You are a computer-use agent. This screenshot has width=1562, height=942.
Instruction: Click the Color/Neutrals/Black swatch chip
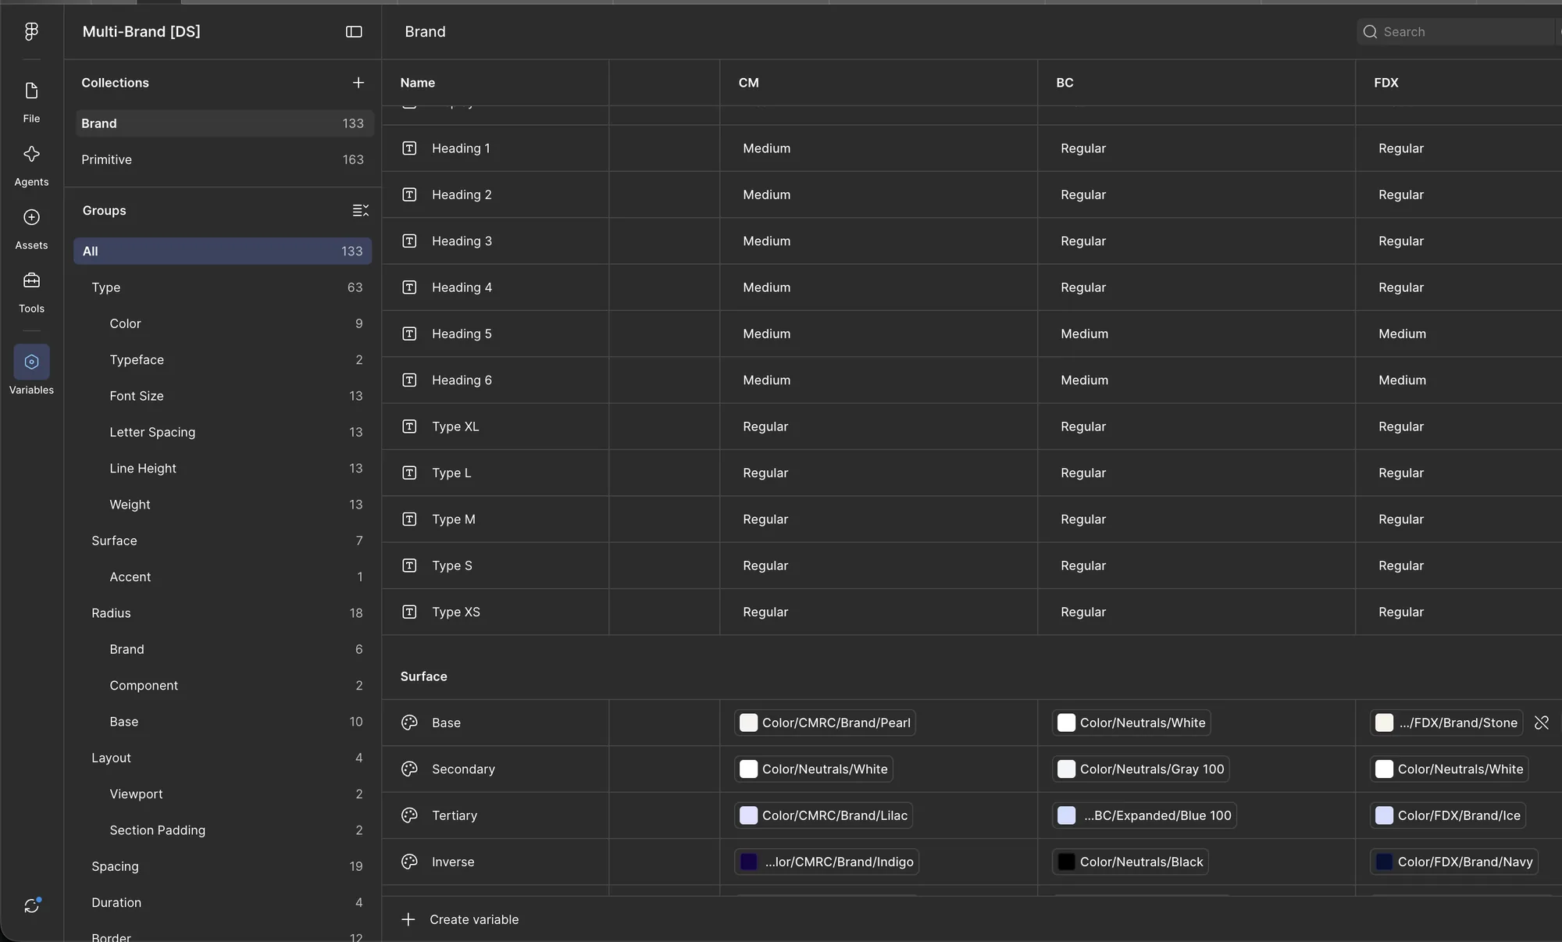click(1130, 862)
